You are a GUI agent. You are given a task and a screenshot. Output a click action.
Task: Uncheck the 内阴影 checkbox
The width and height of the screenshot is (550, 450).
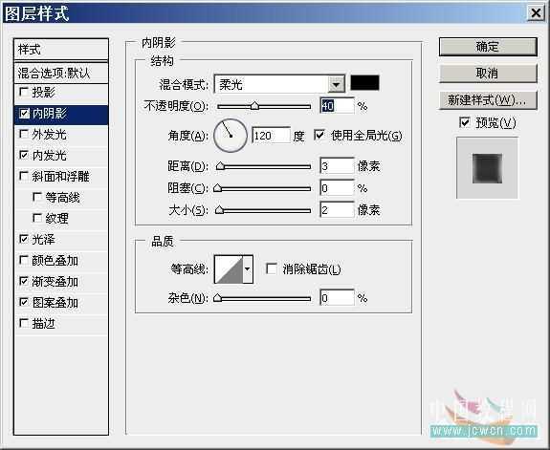coord(24,113)
